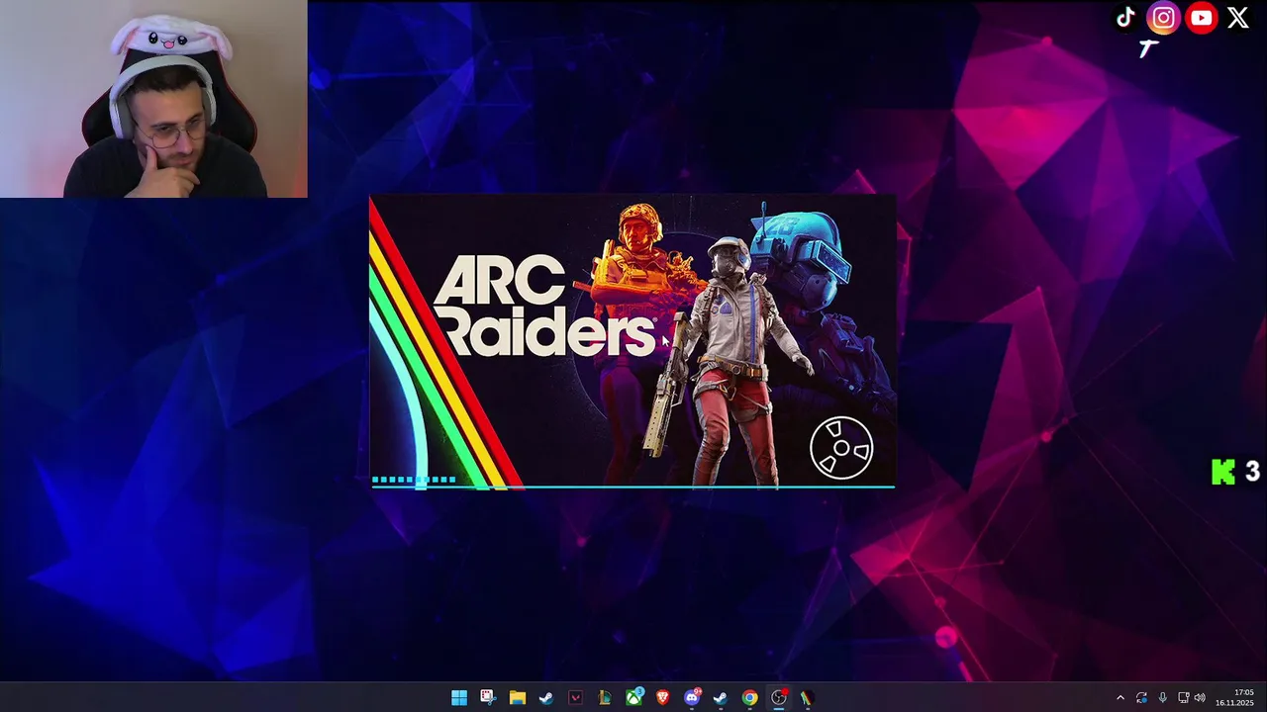Open the network status tray icon
This screenshot has height=712, width=1267.
click(1183, 698)
